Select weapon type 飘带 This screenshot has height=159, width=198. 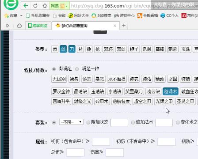tap(173, 49)
